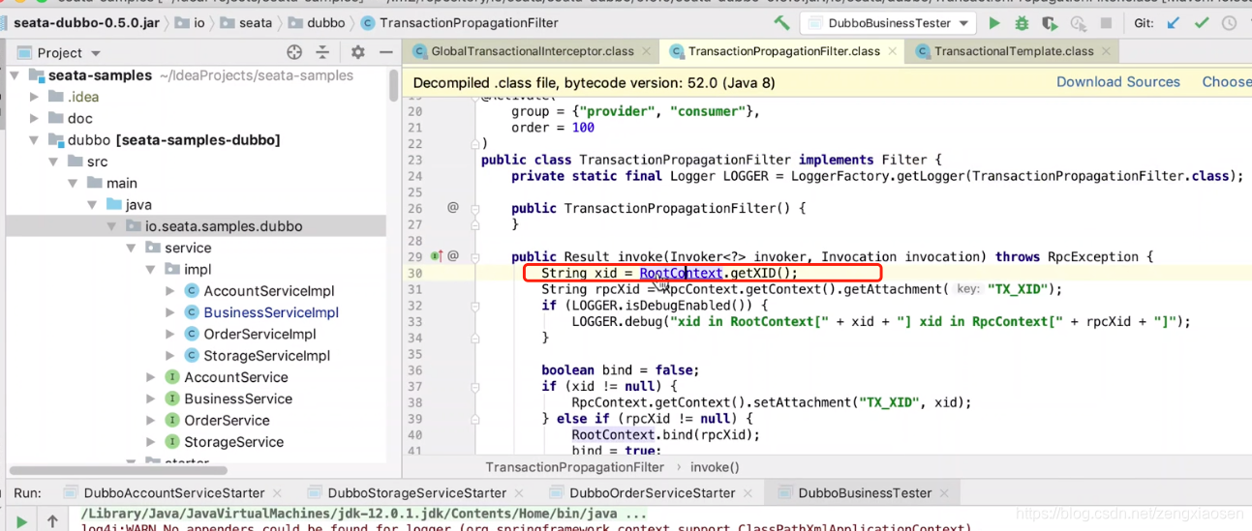Open the DubboAccountServiceStarter run tab
This screenshot has height=531, width=1252.
point(171,493)
